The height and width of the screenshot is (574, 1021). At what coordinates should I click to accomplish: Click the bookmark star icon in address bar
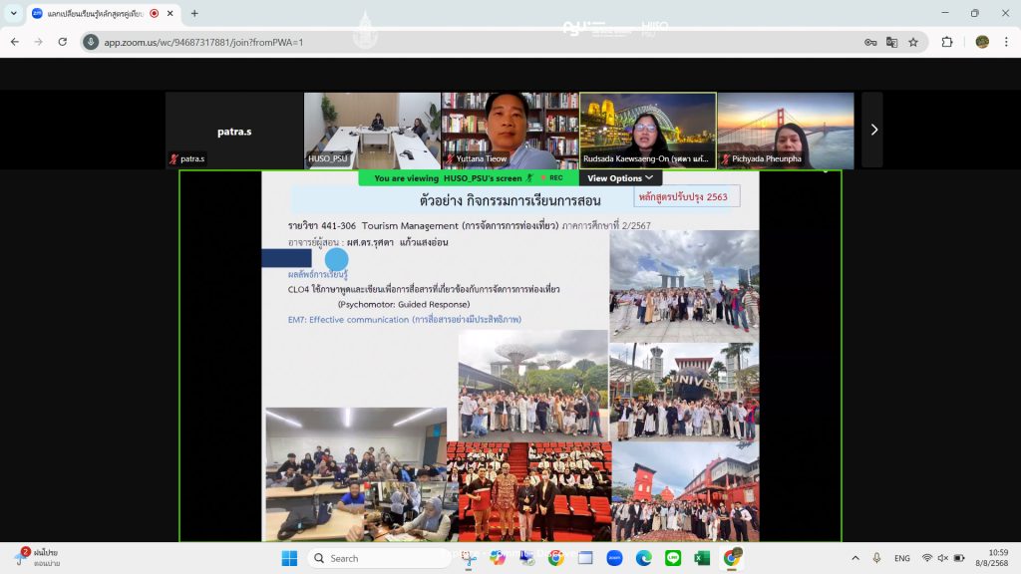(x=912, y=42)
